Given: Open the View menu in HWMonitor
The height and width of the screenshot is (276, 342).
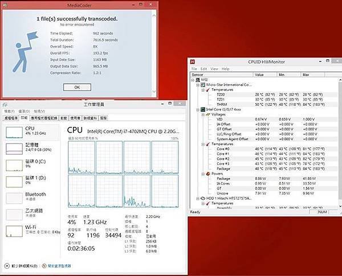Looking at the screenshot, I should 214,69.
